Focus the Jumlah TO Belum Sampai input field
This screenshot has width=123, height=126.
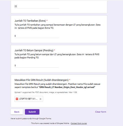[37, 66]
